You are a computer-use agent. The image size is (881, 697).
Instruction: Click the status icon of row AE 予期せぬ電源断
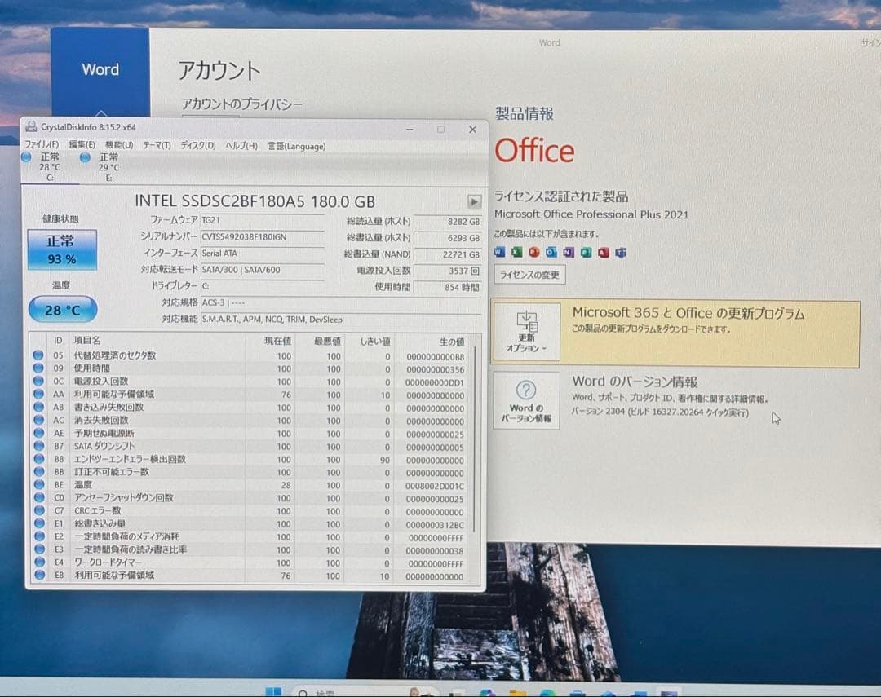click(x=38, y=432)
